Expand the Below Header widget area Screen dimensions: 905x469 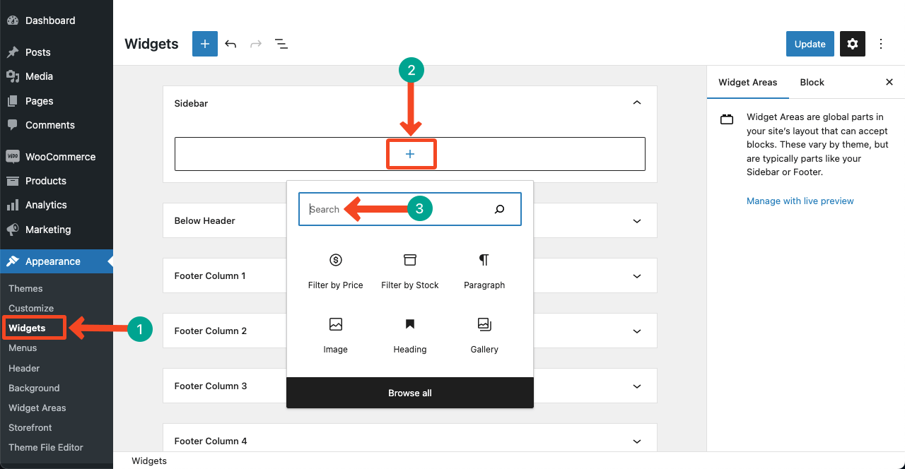[x=637, y=221]
